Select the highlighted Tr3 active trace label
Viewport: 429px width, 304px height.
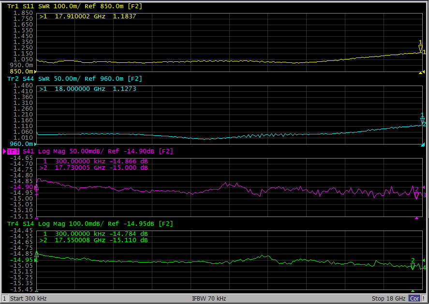pos(13,151)
